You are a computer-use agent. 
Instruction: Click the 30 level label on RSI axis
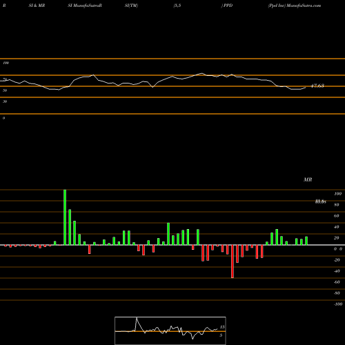pyautogui.click(x=5, y=101)
